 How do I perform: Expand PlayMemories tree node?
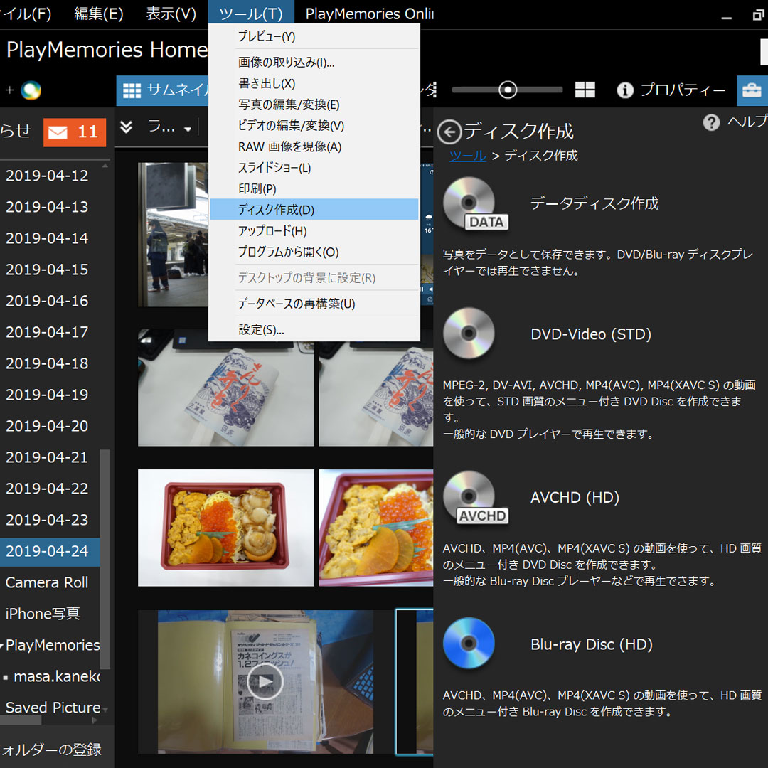2,646
